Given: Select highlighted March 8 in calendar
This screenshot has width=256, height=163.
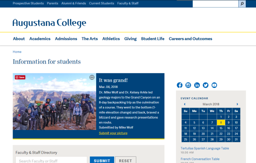Looking at the screenshot, I should click(221, 123).
